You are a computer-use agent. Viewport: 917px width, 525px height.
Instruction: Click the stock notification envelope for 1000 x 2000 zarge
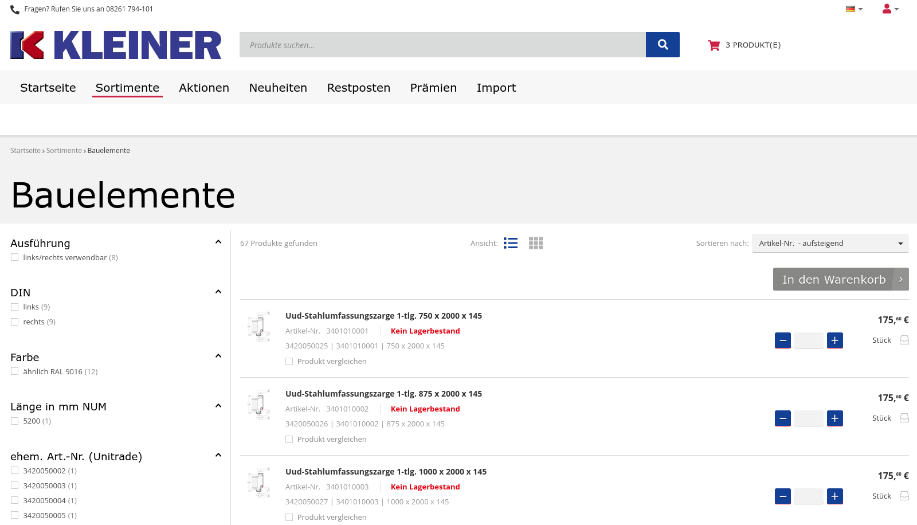pos(904,496)
